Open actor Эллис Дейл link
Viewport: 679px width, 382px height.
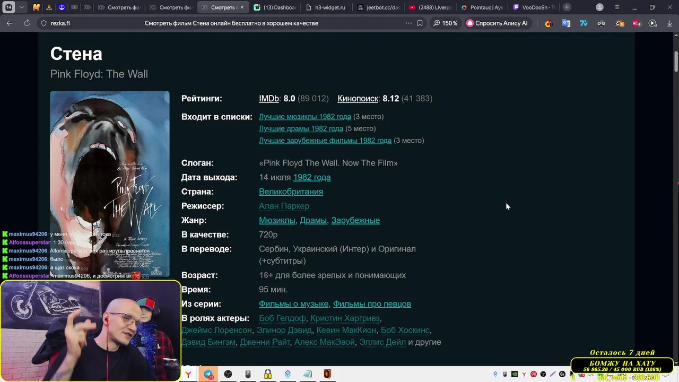pos(382,342)
